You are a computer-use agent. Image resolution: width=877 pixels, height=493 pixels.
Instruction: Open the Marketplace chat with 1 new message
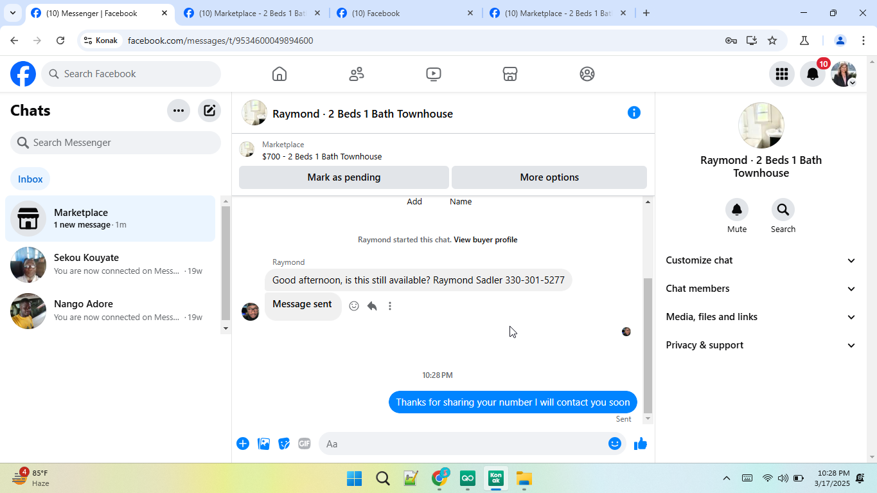tap(111, 219)
